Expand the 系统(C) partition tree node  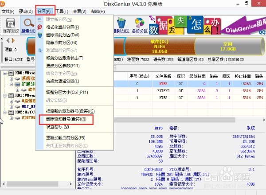coord(11,79)
